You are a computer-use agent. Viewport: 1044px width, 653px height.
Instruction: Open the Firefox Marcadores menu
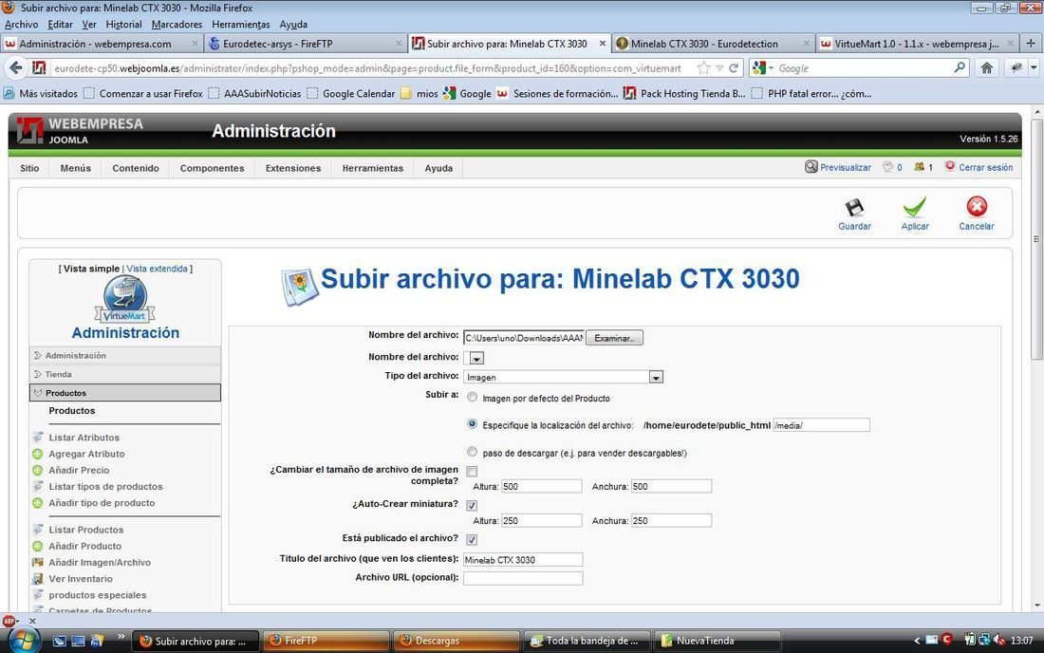click(x=177, y=24)
